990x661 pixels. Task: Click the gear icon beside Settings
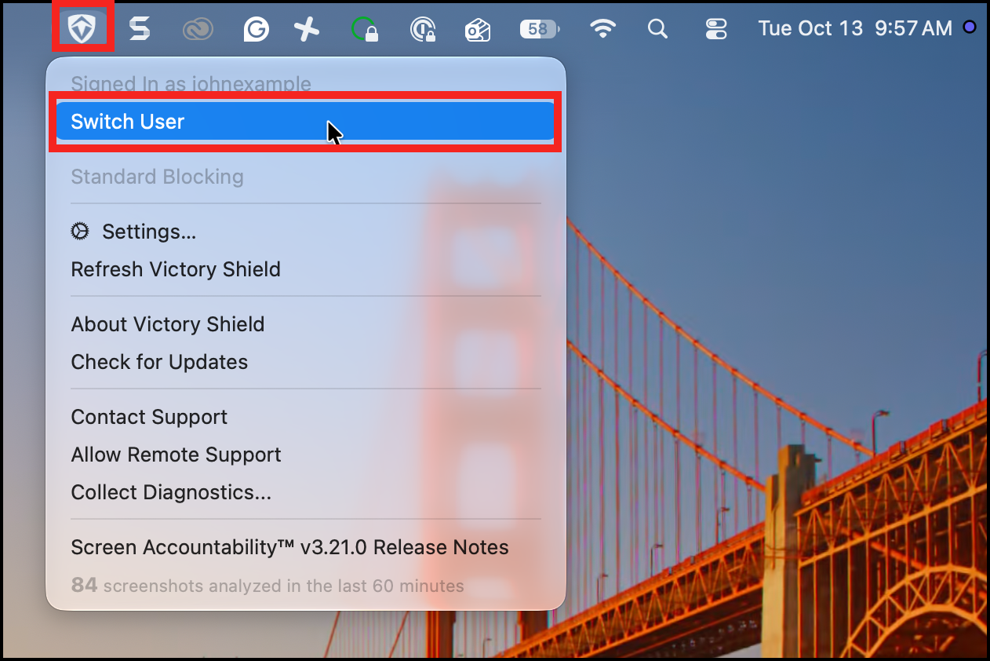coord(80,232)
